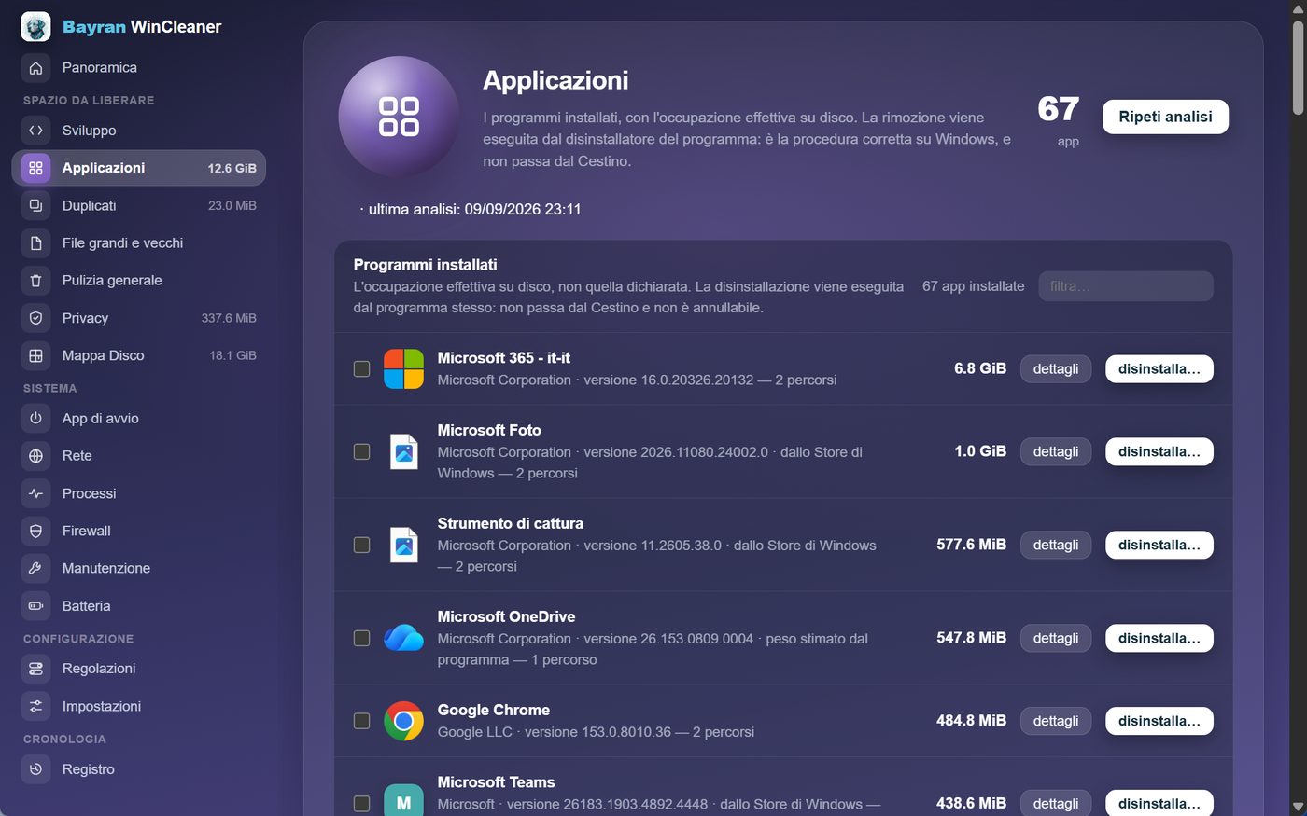Click the Microsoft 365 app icon
This screenshot has width=1307, height=816.
403,369
